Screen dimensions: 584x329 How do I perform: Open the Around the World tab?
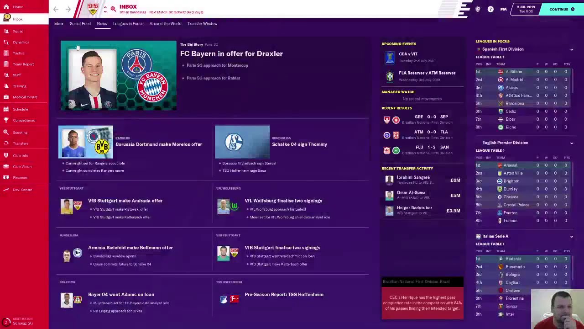[165, 24]
